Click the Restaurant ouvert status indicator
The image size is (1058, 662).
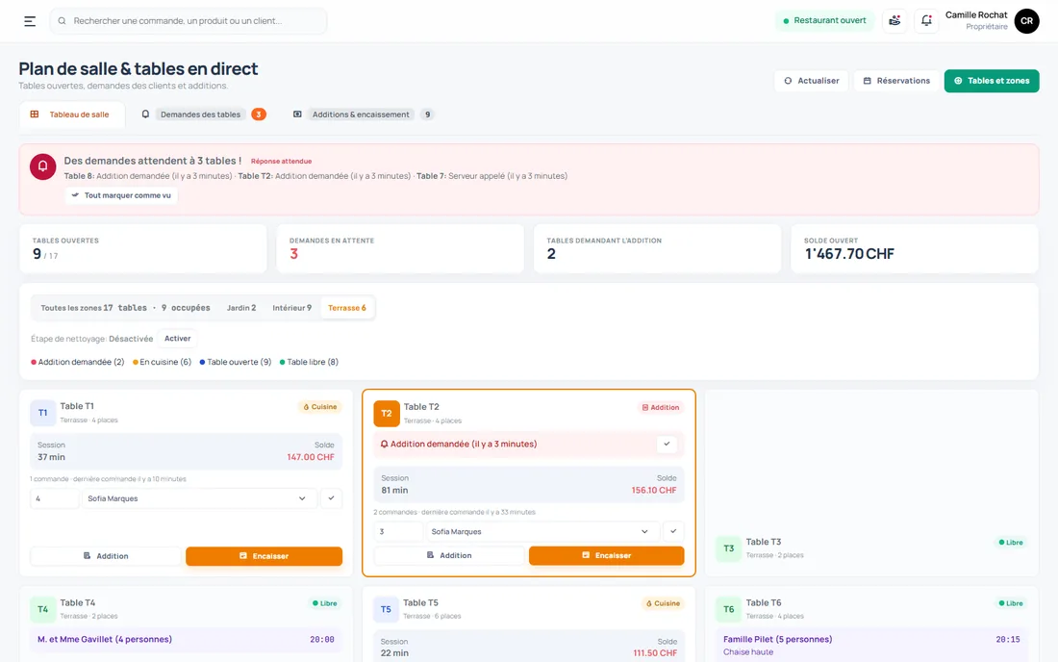[x=824, y=21]
